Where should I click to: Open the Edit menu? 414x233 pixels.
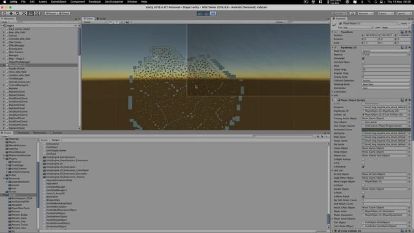pos(32,2)
